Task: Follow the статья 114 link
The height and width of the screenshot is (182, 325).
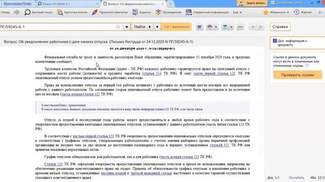Action: point(152,73)
